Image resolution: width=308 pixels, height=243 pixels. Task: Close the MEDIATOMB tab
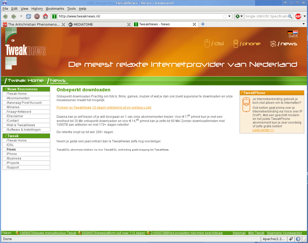pos(129,24)
